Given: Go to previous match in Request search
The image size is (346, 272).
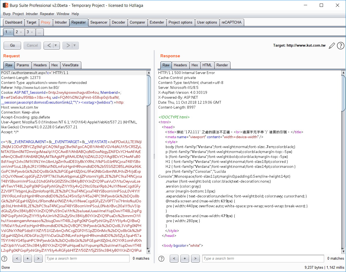Looking at the screenshot, I should 17,258.
